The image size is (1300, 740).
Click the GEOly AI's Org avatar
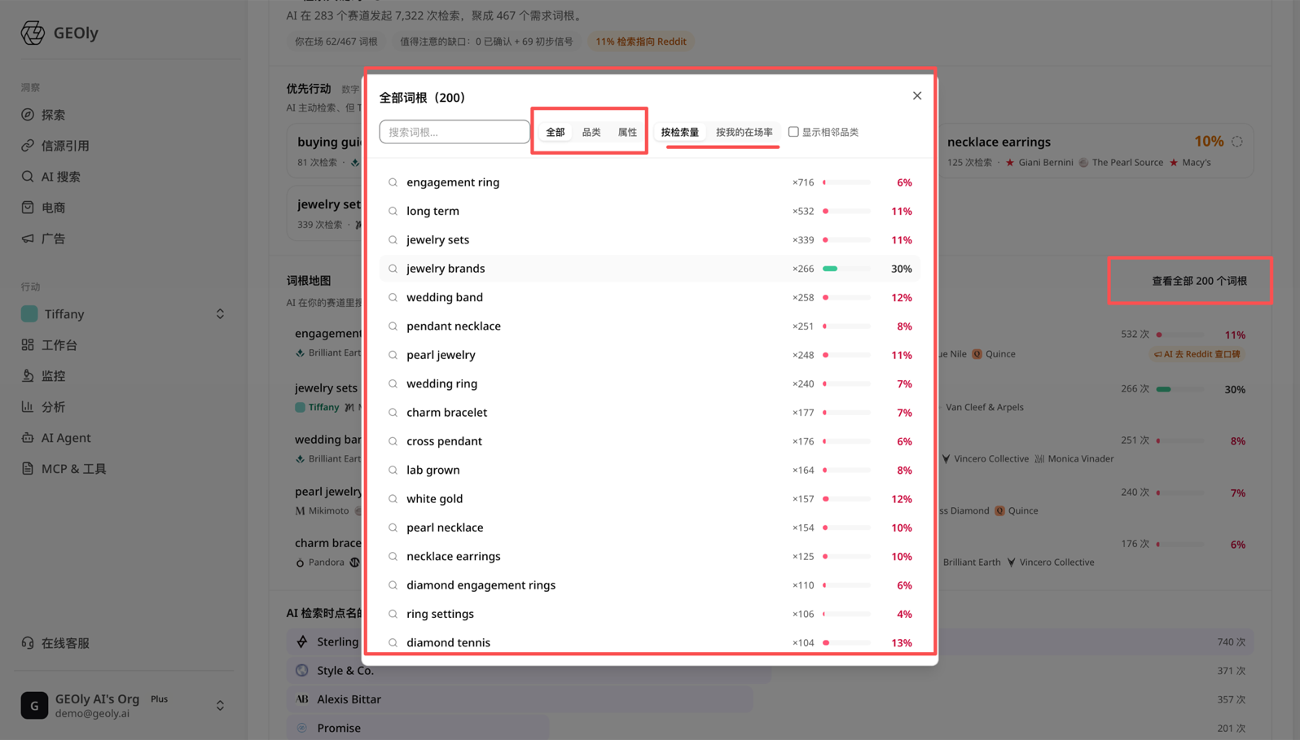point(34,705)
